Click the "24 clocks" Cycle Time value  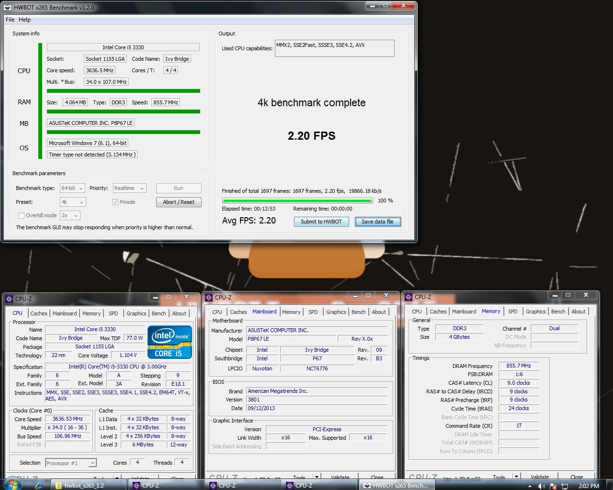click(519, 408)
